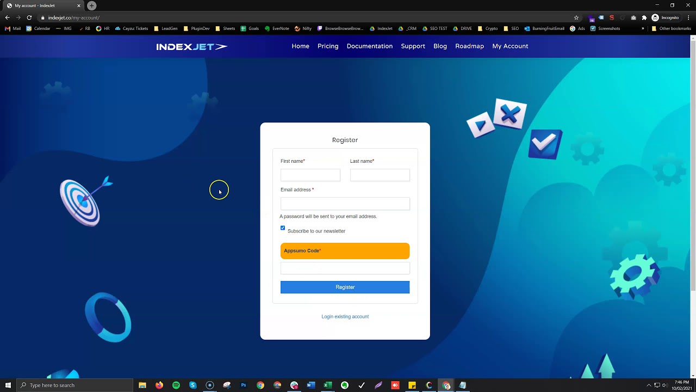Visit the Blog page
The image size is (696, 392).
440,46
